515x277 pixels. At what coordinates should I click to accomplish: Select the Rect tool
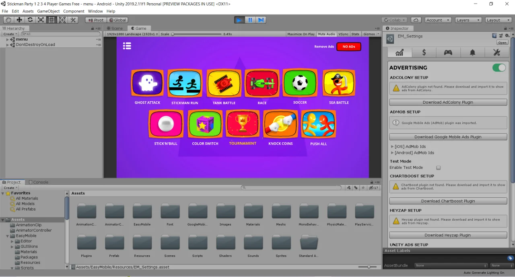point(51,20)
